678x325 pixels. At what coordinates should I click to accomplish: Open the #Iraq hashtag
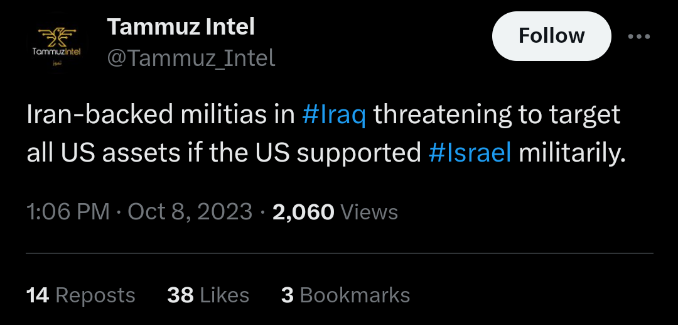coord(333,116)
